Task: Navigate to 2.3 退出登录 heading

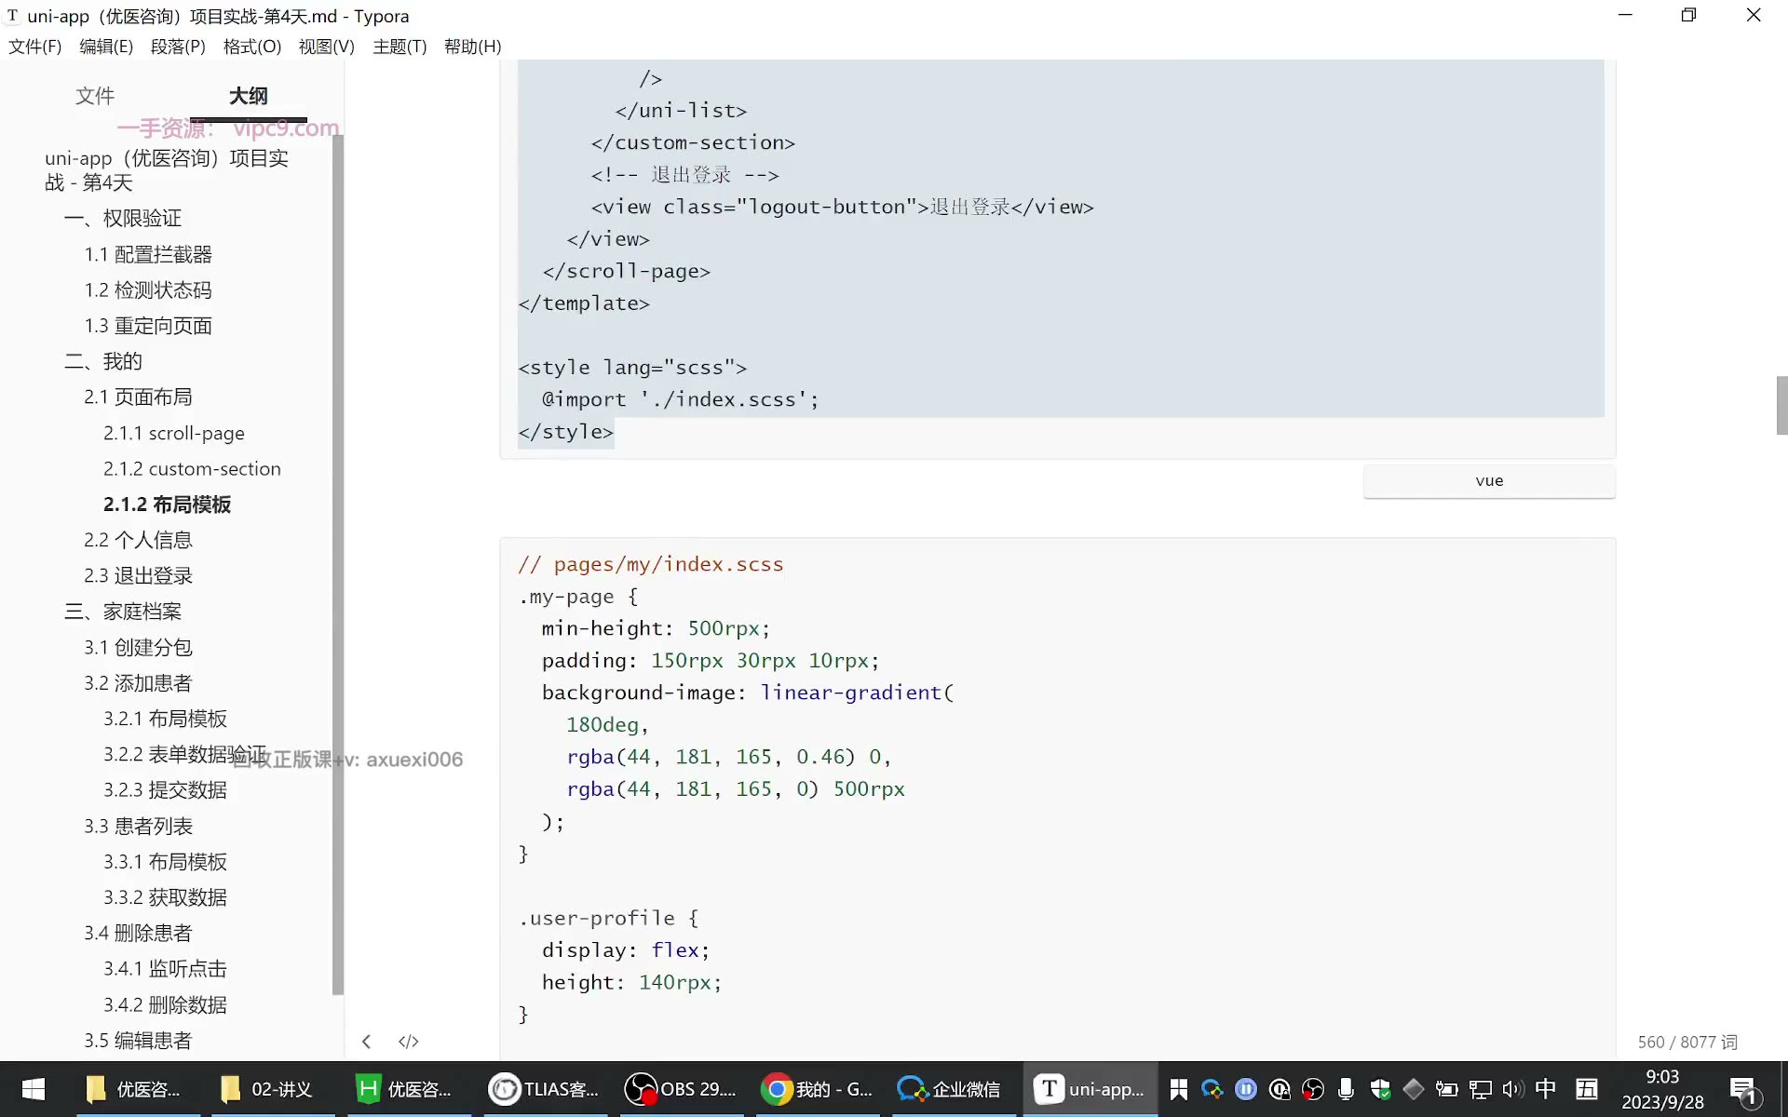Action: tap(138, 575)
